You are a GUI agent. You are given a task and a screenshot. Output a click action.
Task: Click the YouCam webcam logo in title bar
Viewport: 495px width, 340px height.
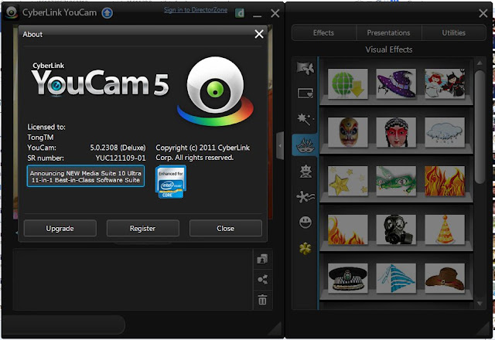click(12, 12)
